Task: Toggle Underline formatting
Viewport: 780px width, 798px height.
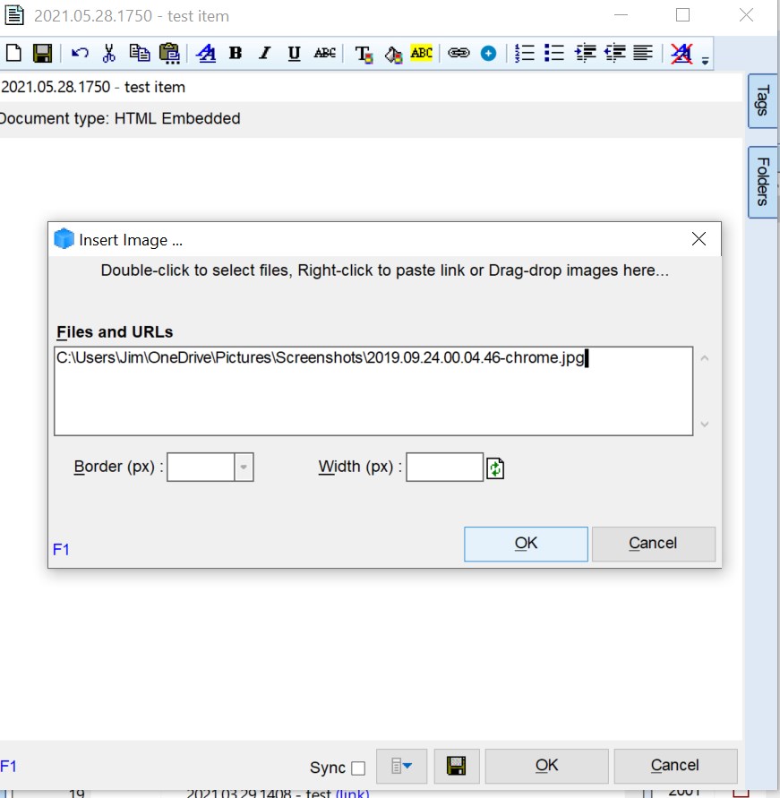Action: (294, 54)
